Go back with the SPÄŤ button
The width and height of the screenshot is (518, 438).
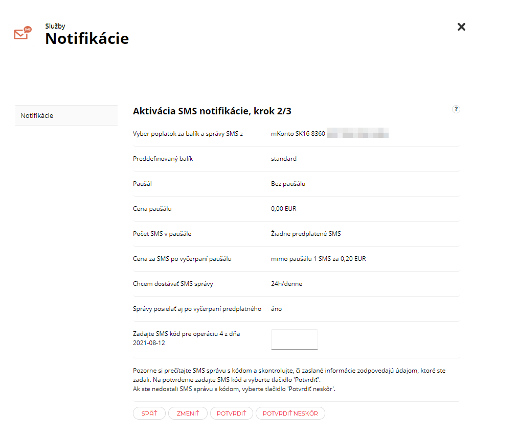coord(149,413)
